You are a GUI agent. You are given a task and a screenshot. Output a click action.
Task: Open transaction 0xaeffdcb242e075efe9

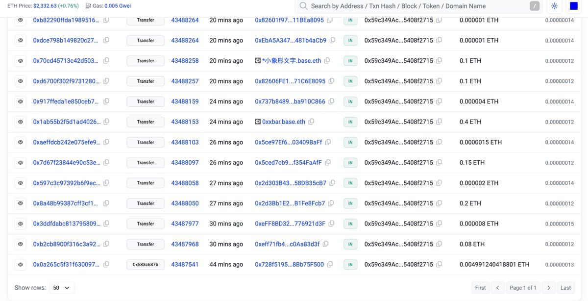(66, 142)
